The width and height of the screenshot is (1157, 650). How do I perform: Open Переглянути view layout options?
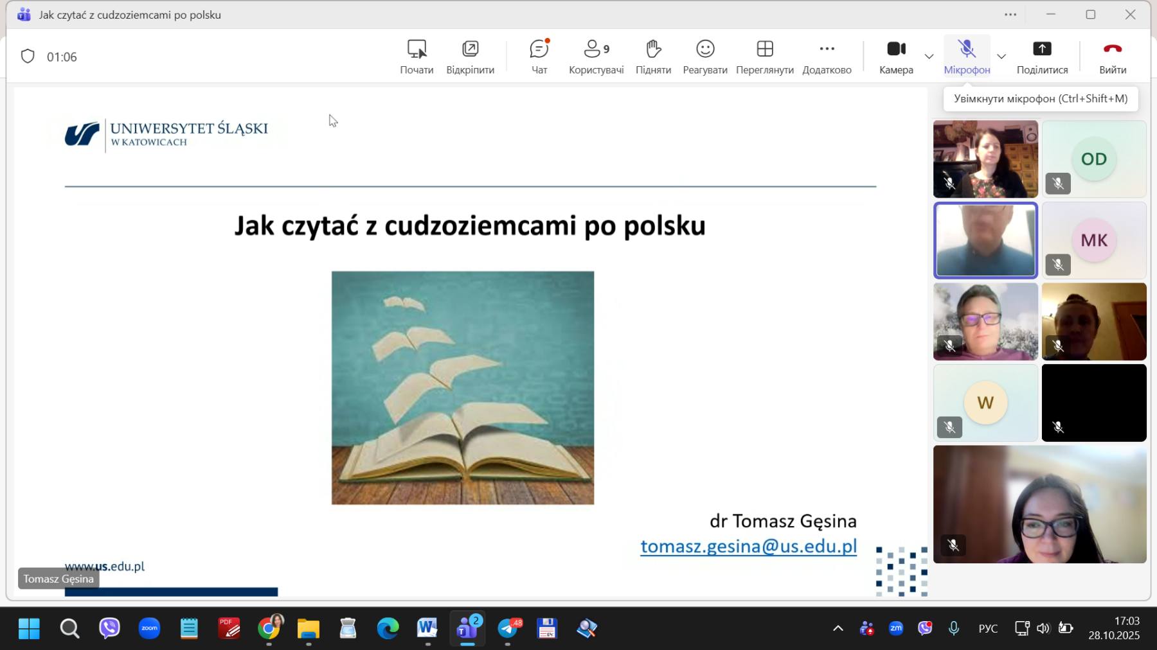click(764, 57)
